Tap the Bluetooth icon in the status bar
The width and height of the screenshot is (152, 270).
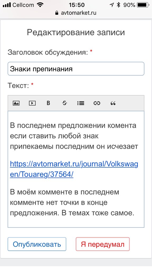[118, 5]
